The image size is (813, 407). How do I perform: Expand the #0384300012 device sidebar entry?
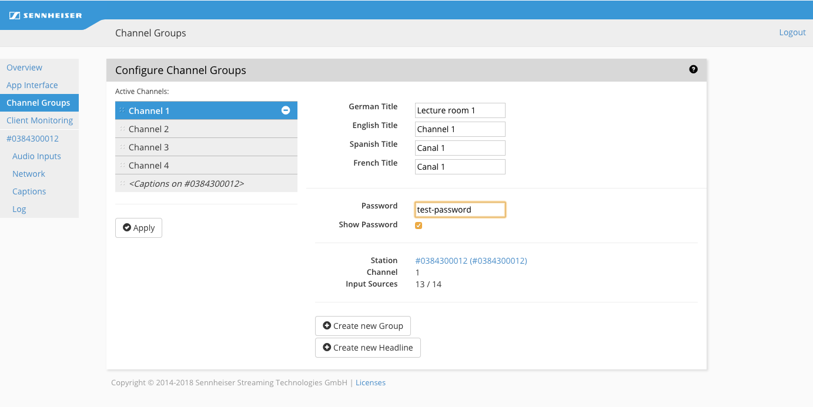[32, 139]
